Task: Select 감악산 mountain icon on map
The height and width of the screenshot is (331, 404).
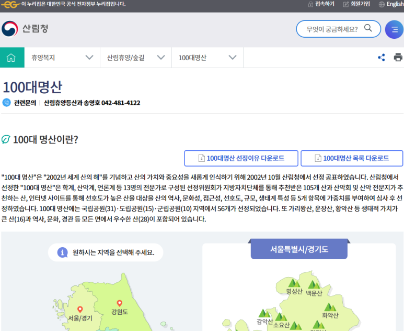Action: coord(264,313)
